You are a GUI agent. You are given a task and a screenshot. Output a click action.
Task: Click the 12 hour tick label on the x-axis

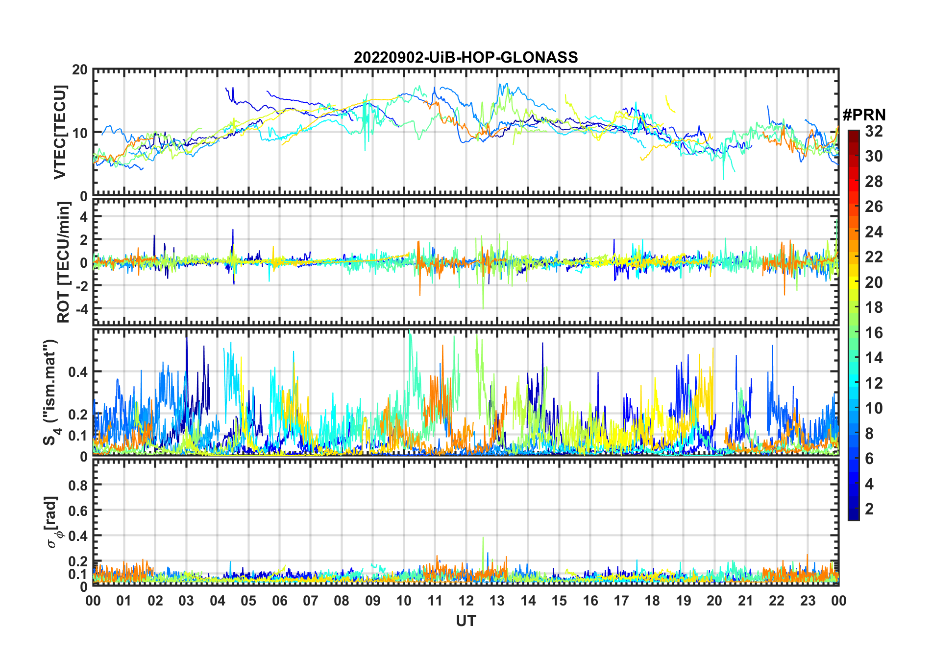466,601
